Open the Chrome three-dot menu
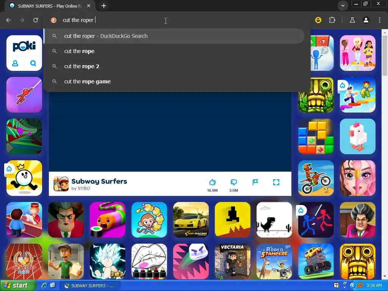This screenshot has width=388, height=291. [x=380, y=20]
